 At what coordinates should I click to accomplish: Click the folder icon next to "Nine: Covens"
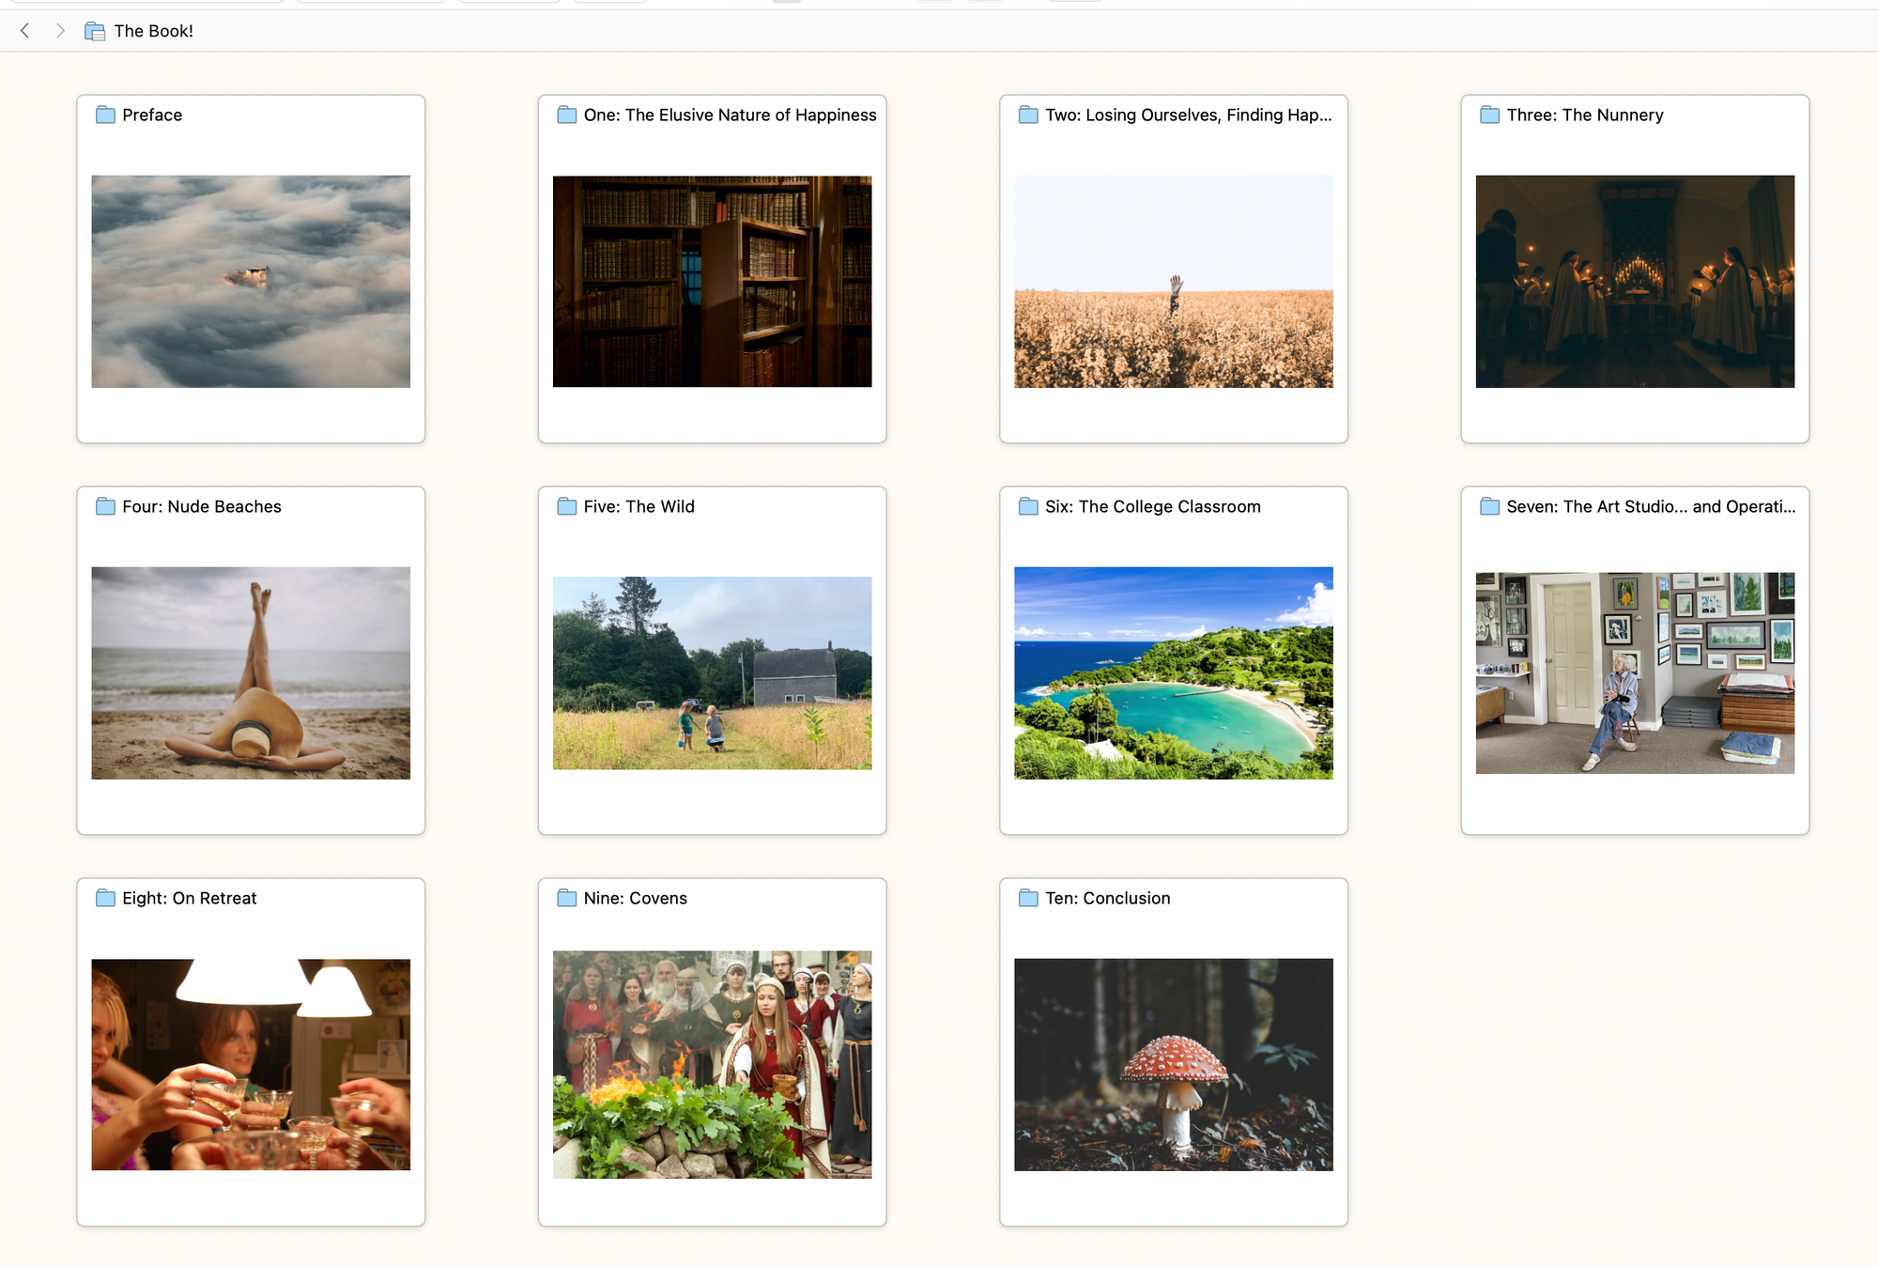[x=565, y=898]
